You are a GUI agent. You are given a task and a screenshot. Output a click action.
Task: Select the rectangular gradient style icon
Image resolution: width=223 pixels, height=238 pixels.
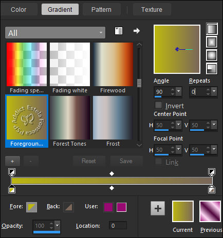tap(212, 42)
